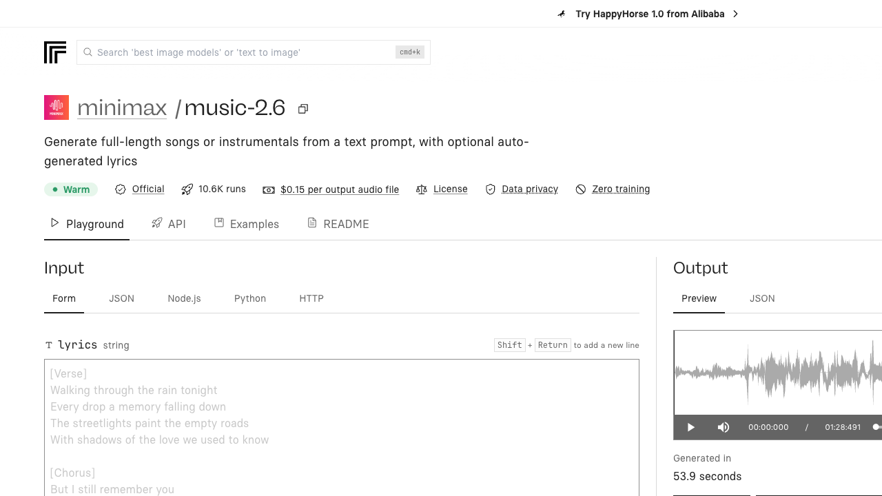Open the Zero training link
The height and width of the screenshot is (496, 882).
[x=621, y=189]
